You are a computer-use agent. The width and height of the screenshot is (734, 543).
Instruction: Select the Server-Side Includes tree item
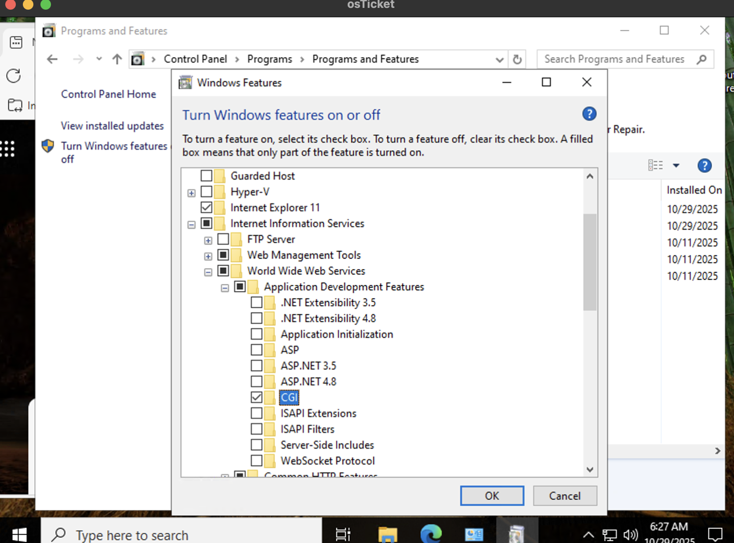[327, 445]
